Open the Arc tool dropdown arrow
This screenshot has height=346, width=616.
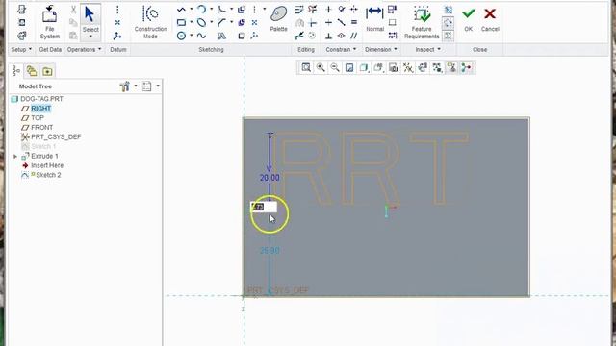pyautogui.click(x=211, y=9)
